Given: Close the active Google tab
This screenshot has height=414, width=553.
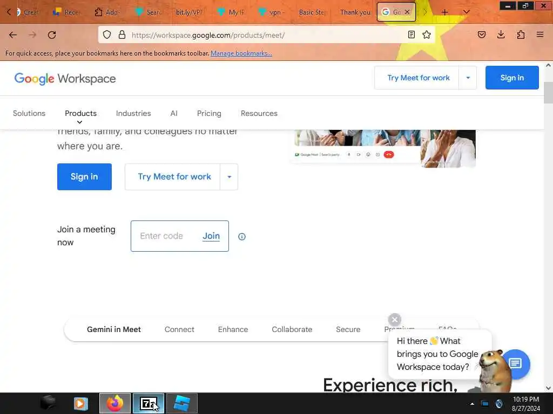Looking at the screenshot, I should point(407,12).
